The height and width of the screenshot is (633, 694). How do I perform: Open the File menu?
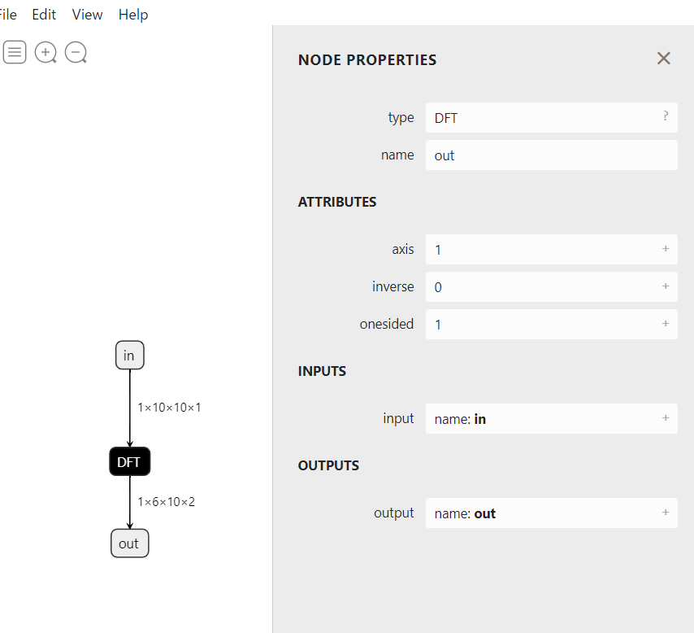7,14
